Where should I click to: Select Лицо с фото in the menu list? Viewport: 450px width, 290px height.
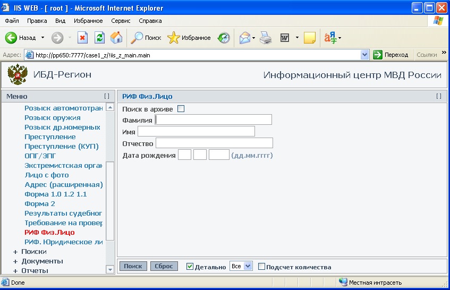pos(47,175)
